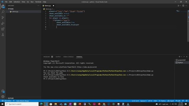Screen dimensions: 189x106
Task: Click demo.py in the breadcrumb bar
Action: (x=48, y=9)
